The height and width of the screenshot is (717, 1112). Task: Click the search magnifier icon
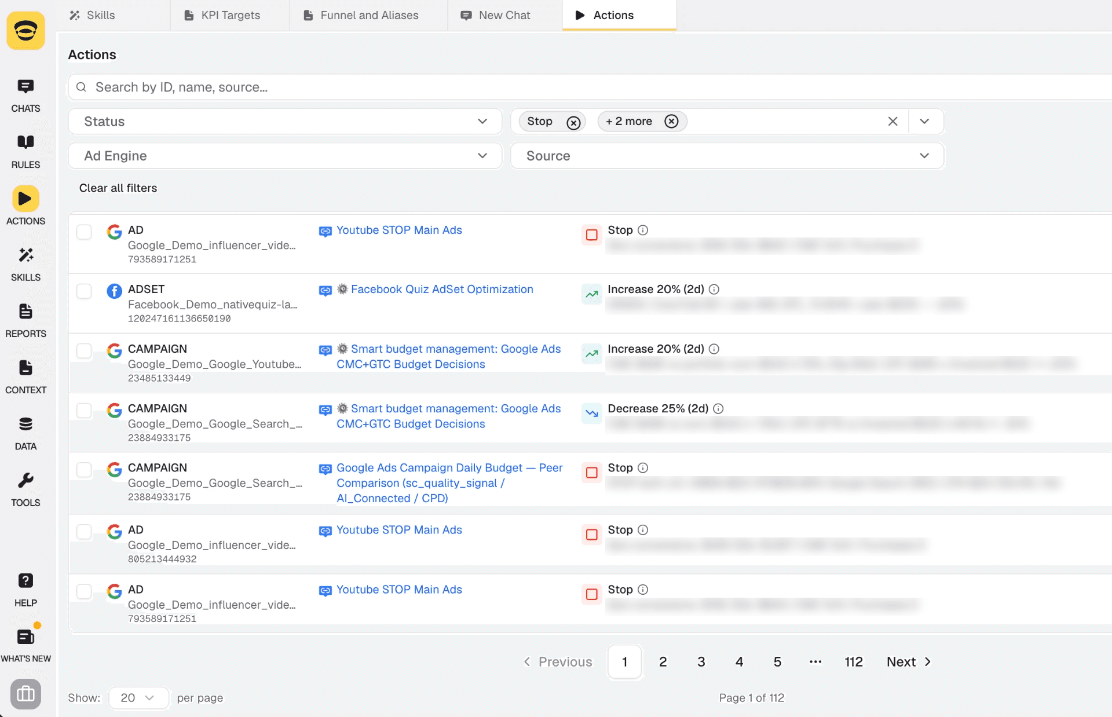click(82, 87)
